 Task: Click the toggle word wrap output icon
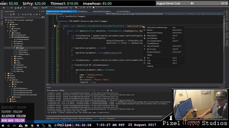[111, 90]
